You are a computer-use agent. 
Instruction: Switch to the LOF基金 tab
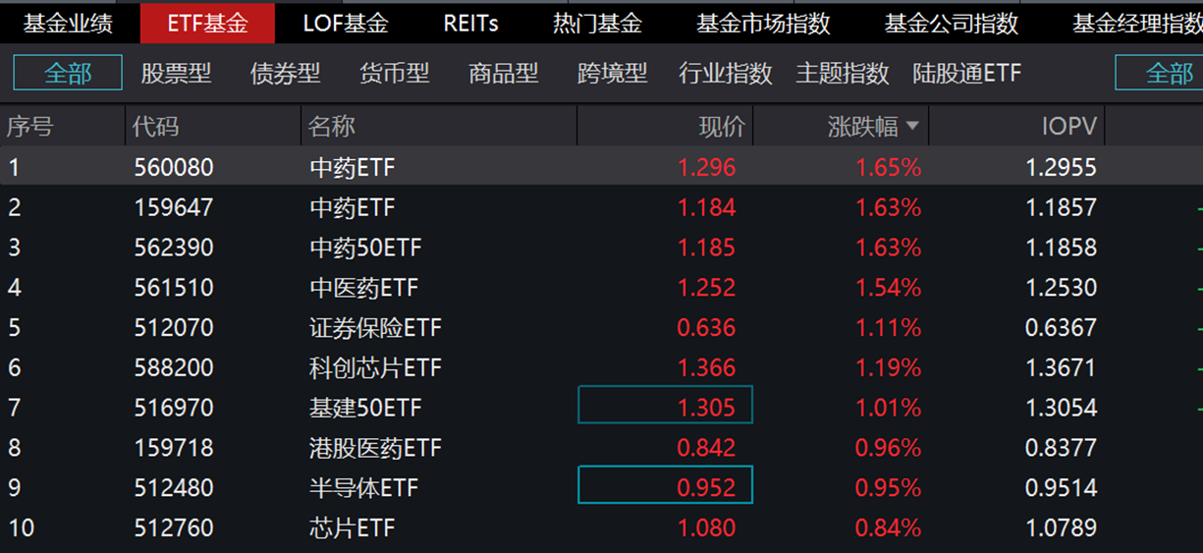click(x=346, y=23)
